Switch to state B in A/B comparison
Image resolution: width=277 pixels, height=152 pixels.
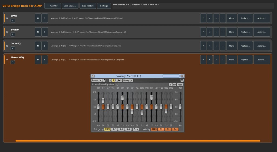point(116,80)
